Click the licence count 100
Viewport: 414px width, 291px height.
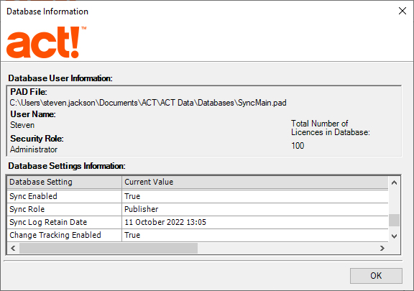[x=298, y=146]
